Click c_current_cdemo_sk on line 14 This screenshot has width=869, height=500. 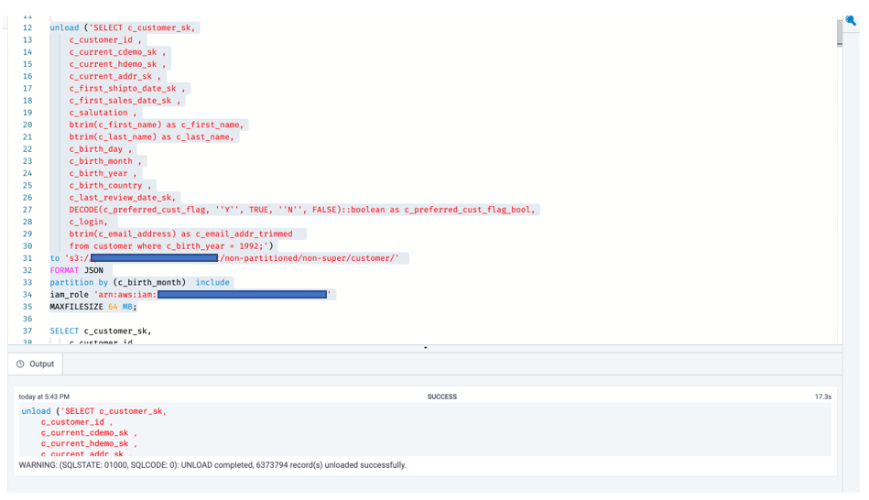tap(113, 52)
